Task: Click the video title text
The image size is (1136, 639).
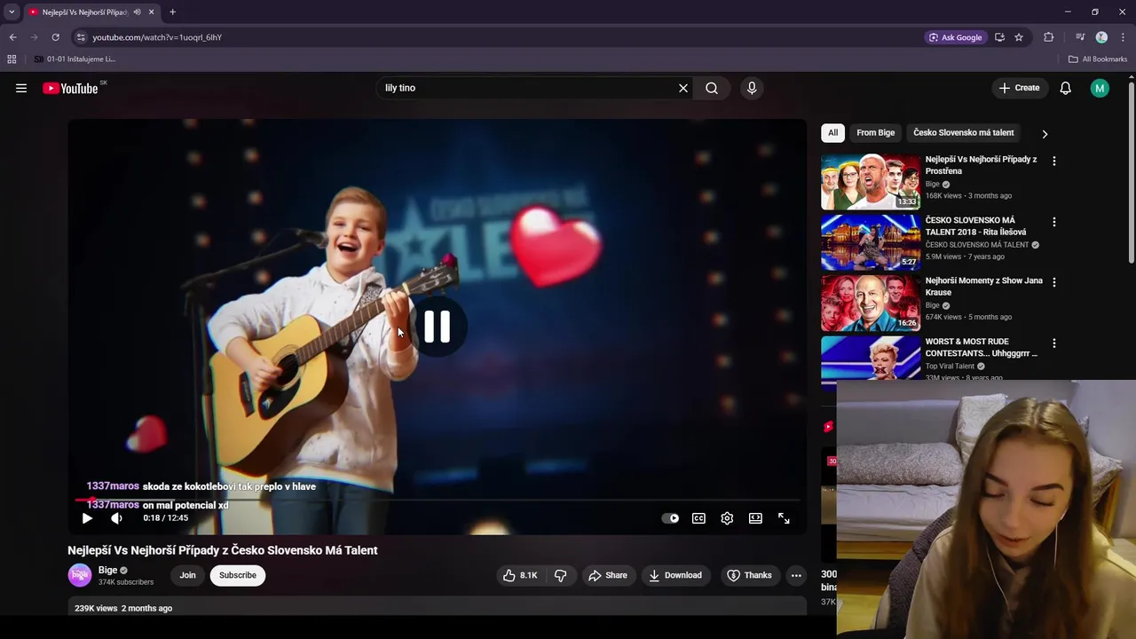Action: [223, 550]
